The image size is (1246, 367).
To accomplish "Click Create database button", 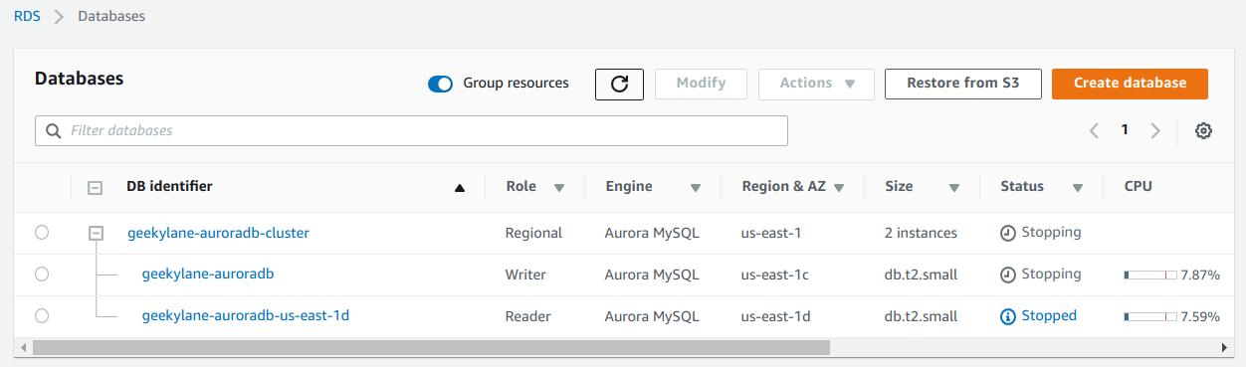I will coord(1130,84).
